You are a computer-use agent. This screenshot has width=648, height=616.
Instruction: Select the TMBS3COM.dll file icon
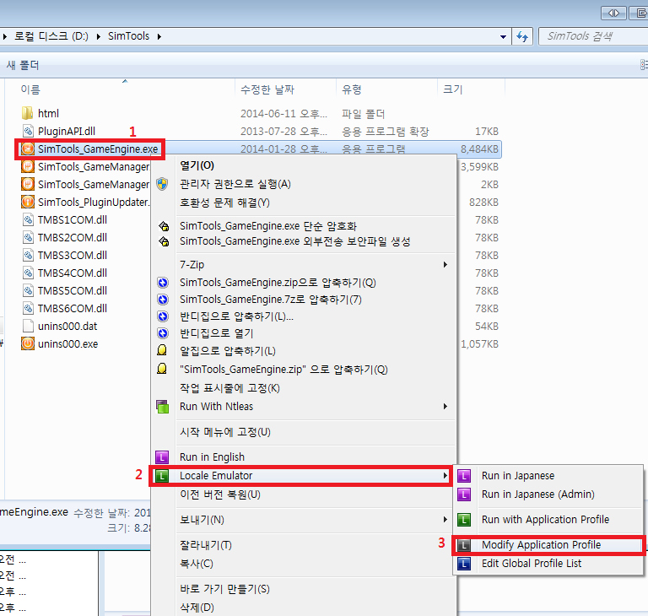point(28,255)
